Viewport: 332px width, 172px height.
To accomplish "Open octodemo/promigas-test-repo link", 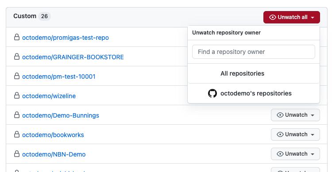I will click(66, 38).
